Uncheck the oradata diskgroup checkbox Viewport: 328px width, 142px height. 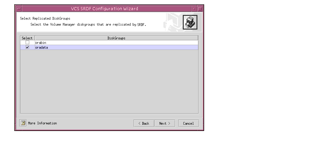point(27,47)
